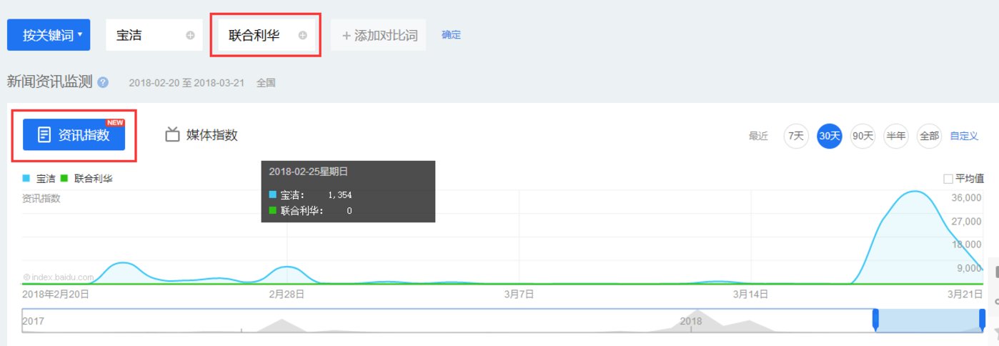999x346 pixels.
Task: Click the 2018 label on overview timeline
Action: click(691, 322)
